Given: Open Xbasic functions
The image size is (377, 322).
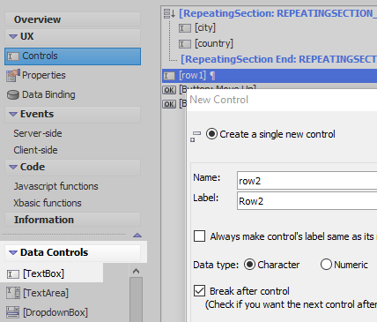Looking at the screenshot, I should [48, 203].
